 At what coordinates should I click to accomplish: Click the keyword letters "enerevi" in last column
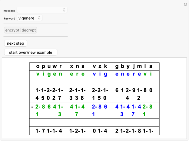(134, 74)
